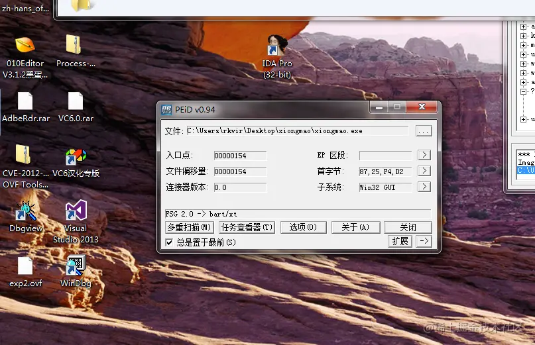Click the 扩展 extension button

(400, 241)
